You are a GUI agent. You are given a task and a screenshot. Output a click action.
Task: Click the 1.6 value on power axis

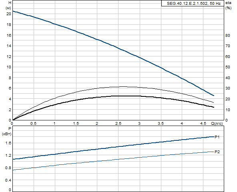pos(8,143)
